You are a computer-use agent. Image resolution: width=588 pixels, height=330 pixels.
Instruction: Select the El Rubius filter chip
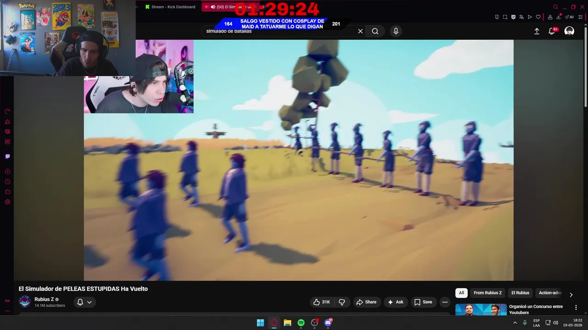point(520,293)
